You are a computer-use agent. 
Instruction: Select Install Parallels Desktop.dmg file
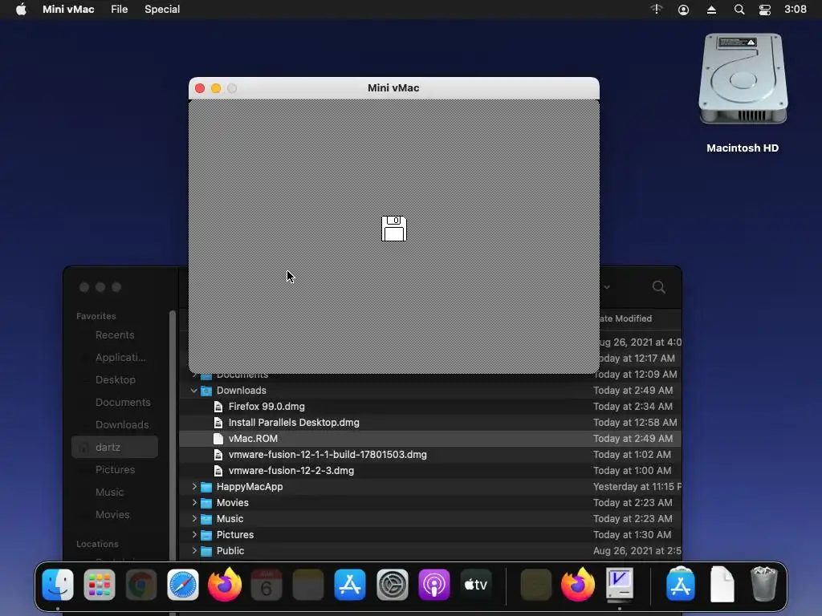tap(430, 423)
